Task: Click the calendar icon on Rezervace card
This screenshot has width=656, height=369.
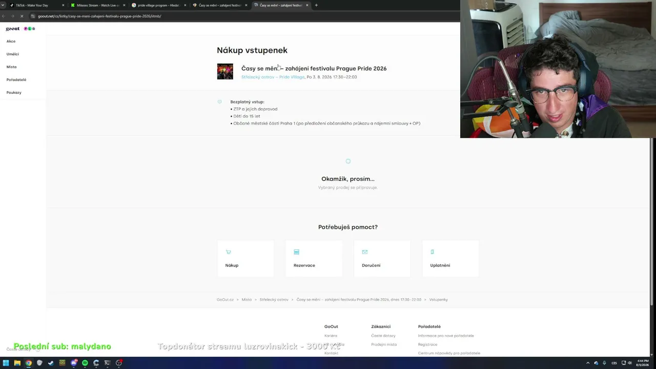Action: click(x=296, y=252)
